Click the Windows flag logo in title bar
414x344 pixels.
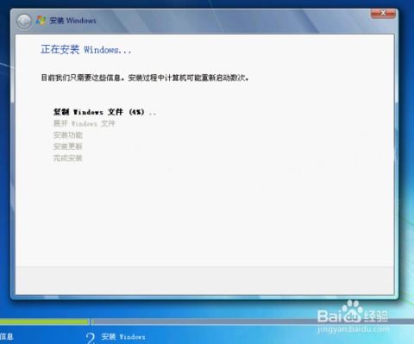(41, 21)
